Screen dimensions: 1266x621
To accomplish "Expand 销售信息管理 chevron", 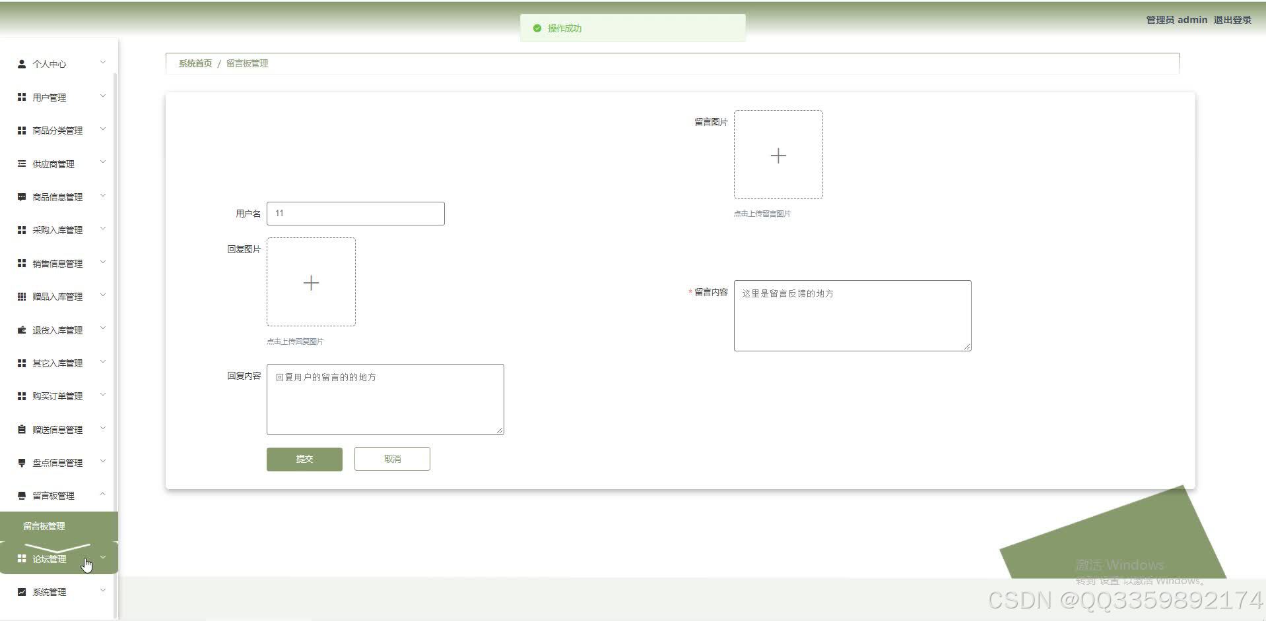I will coord(103,262).
